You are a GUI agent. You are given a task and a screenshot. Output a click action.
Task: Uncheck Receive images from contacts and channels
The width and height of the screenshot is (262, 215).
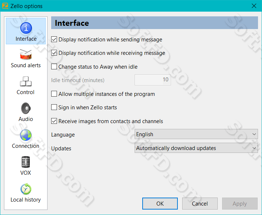click(54, 121)
